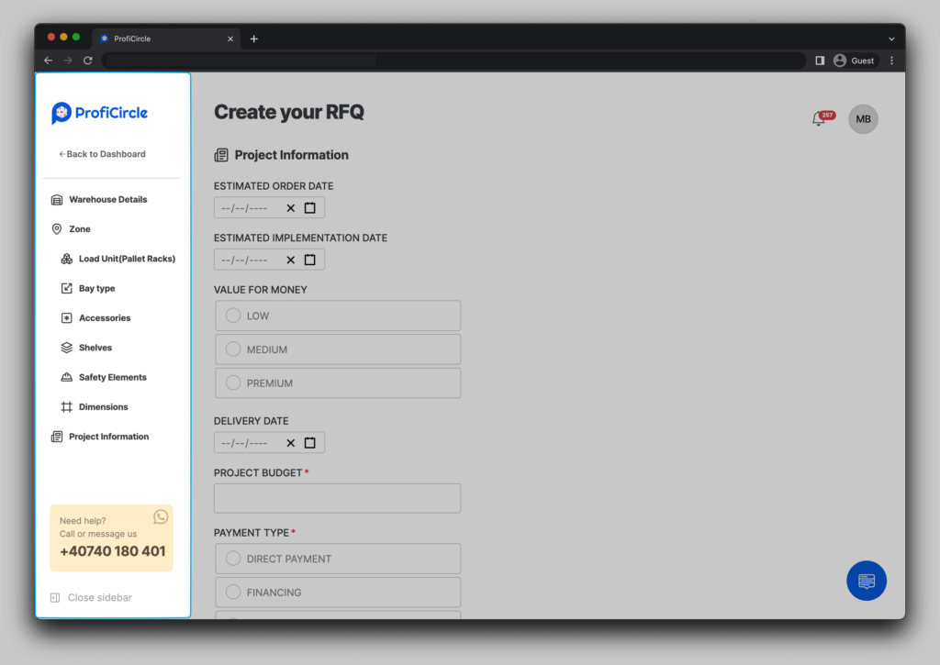Go to Zone section
This screenshot has height=665, width=940.
[x=80, y=229]
